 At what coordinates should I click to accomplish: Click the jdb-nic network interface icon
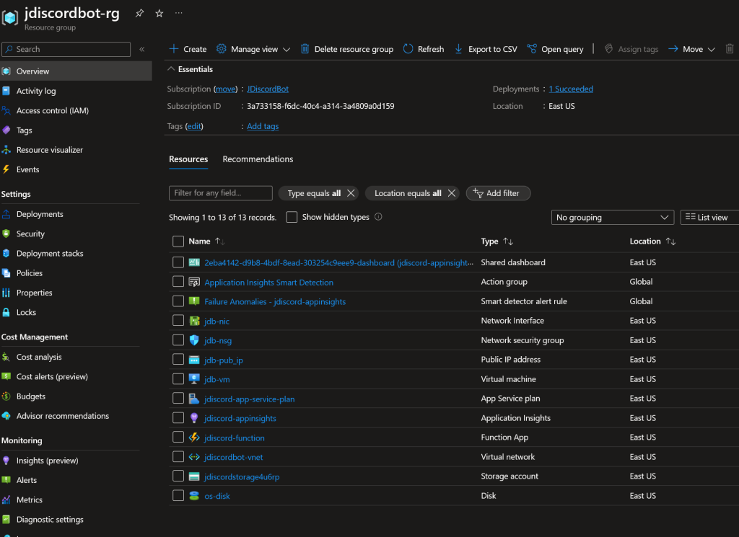coord(194,321)
